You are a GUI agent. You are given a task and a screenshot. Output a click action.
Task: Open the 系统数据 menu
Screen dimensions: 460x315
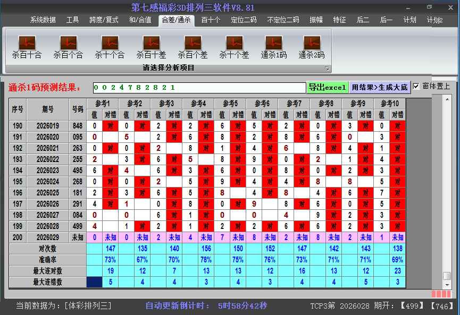(x=43, y=20)
